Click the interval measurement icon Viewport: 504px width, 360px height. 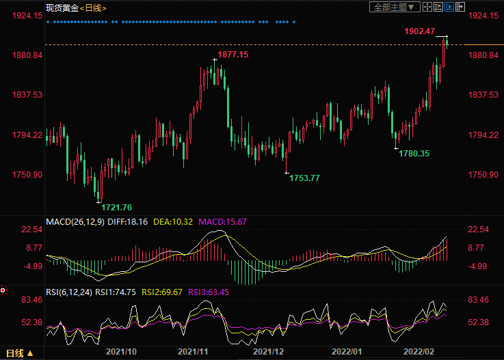click(x=438, y=7)
